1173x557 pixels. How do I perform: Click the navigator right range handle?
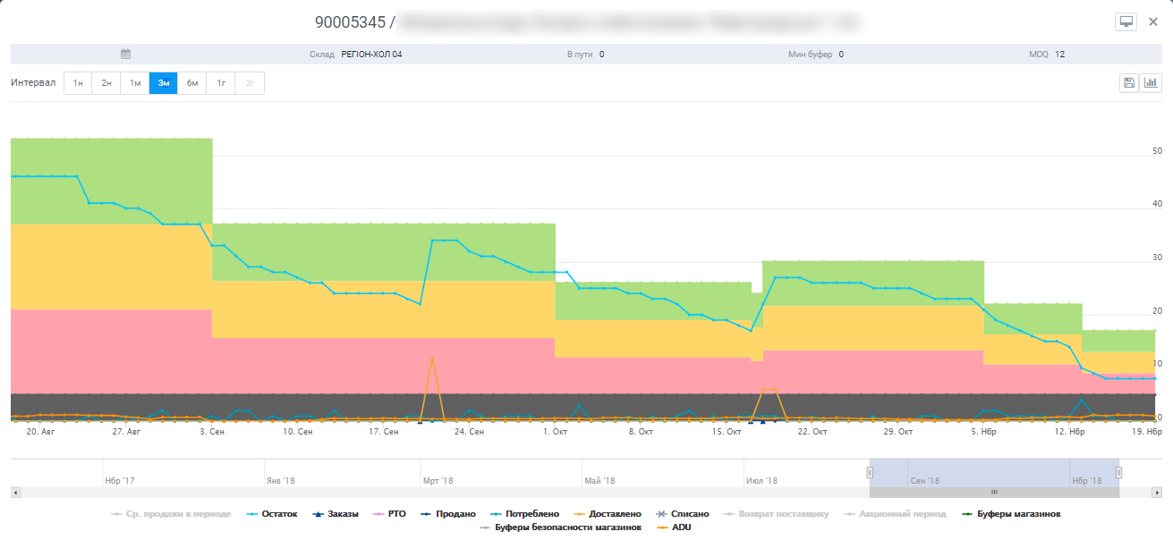pos(1118,472)
